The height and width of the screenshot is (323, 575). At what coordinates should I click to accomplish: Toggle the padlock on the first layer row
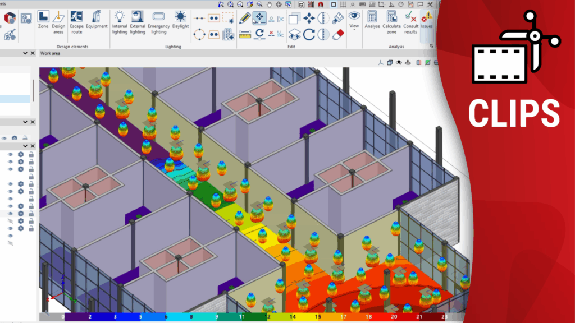31,154
